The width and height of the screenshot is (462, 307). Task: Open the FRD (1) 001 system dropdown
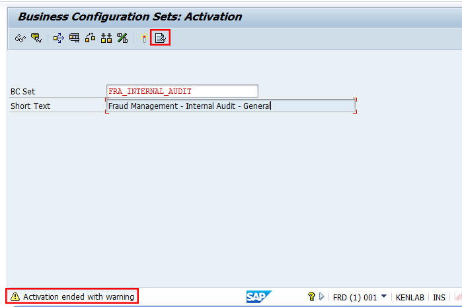383,296
